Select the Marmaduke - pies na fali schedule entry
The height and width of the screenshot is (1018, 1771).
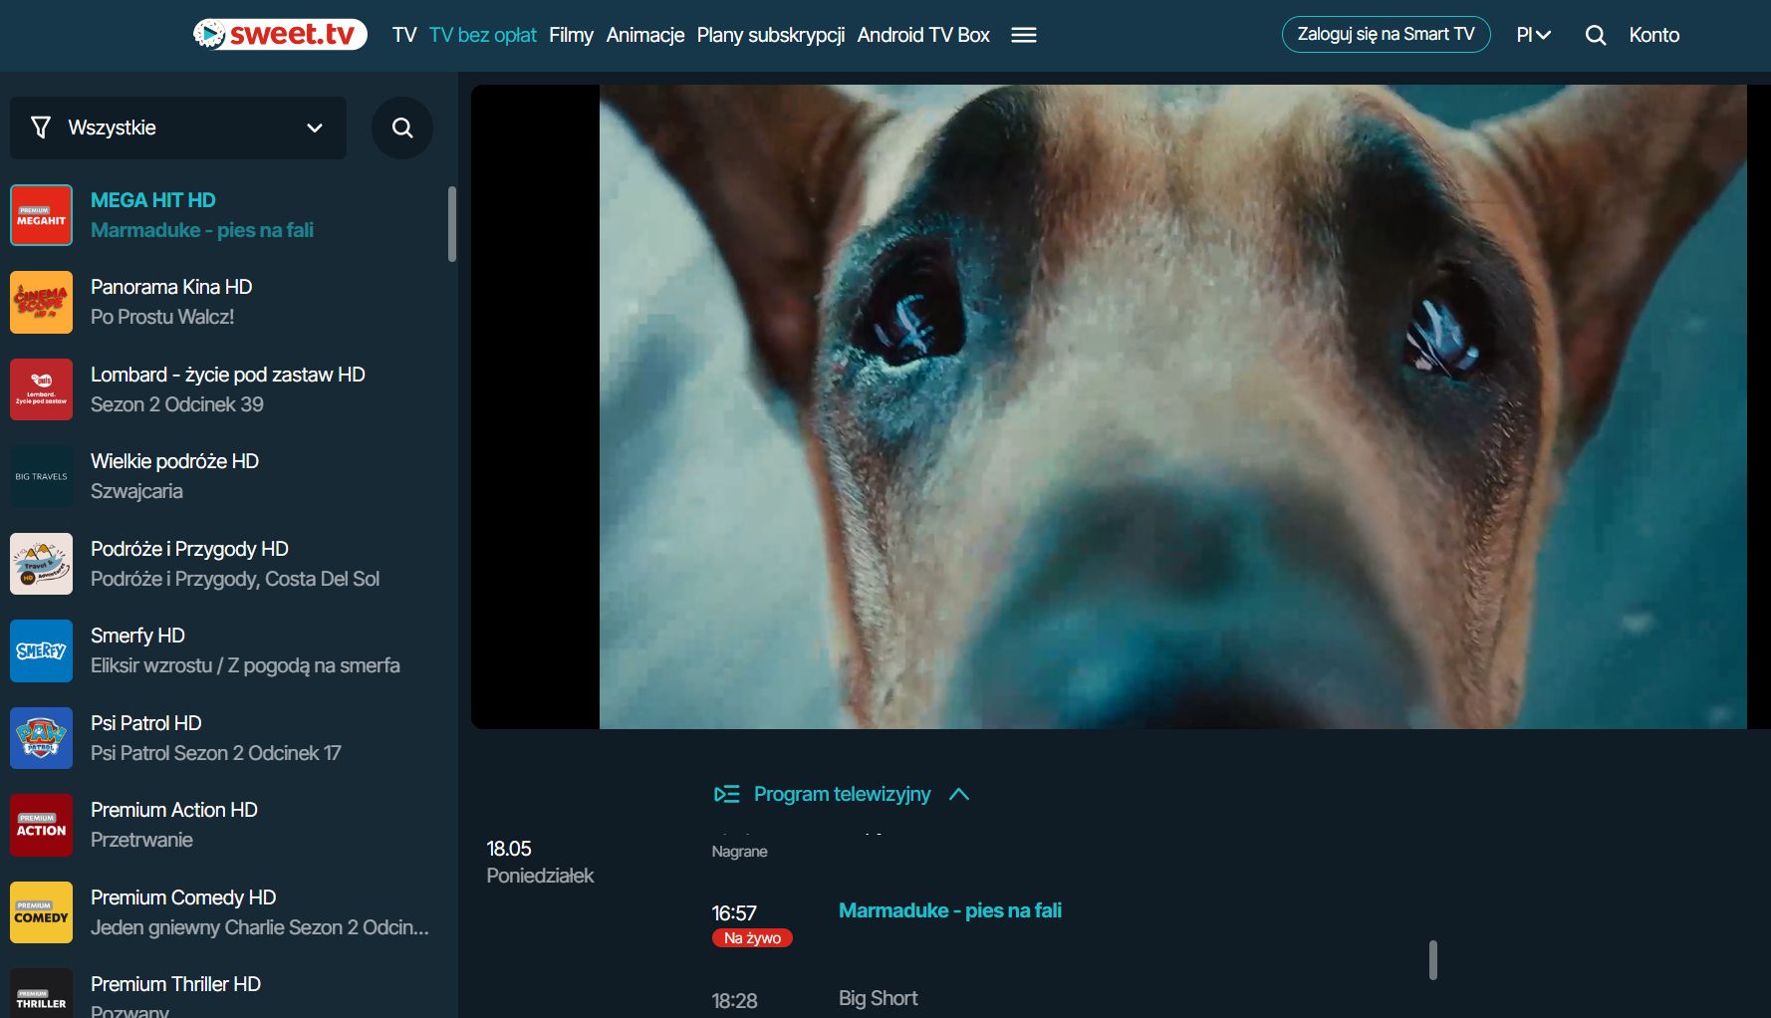click(950, 910)
